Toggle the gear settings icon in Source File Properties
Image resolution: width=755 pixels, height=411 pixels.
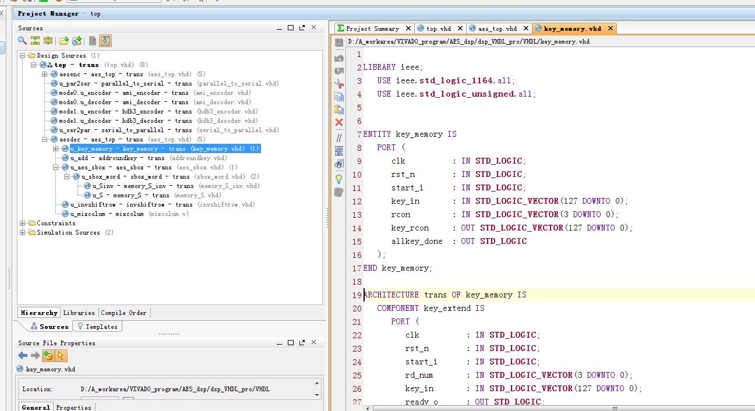[48, 355]
